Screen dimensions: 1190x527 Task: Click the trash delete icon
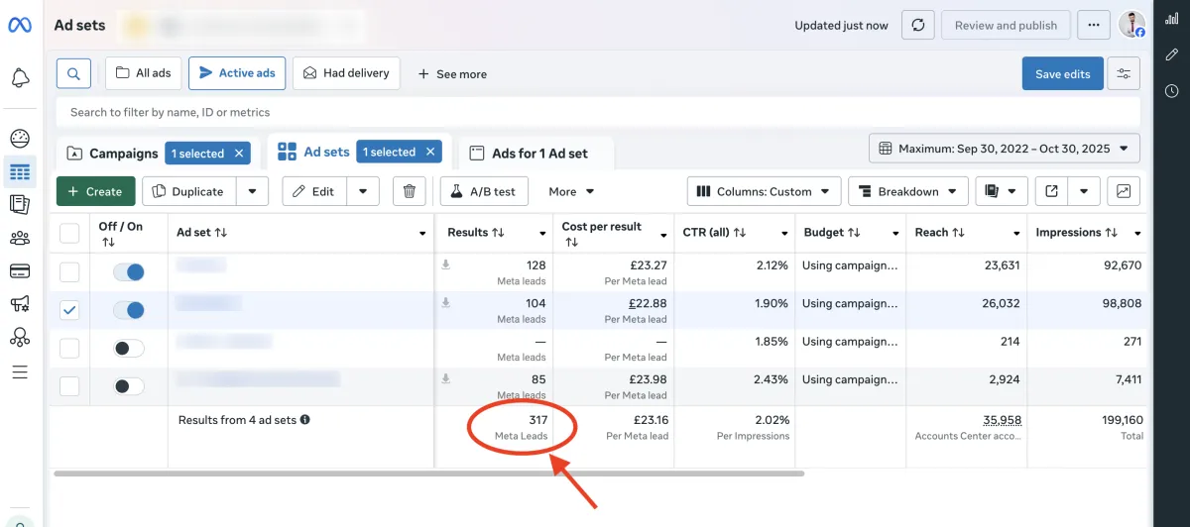(410, 191)
